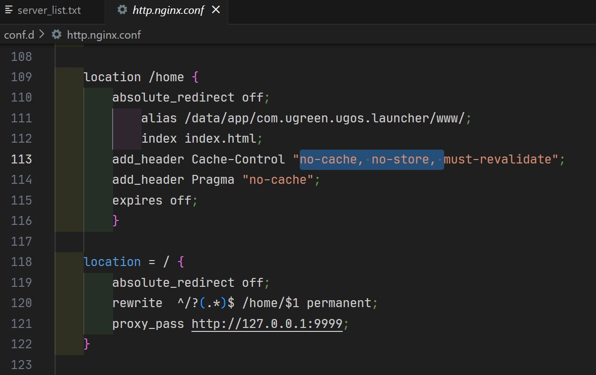Screen dimensions: 596x375
Task: Click the gear icon on http.nginx.conf tab
Action: [122, 10]
